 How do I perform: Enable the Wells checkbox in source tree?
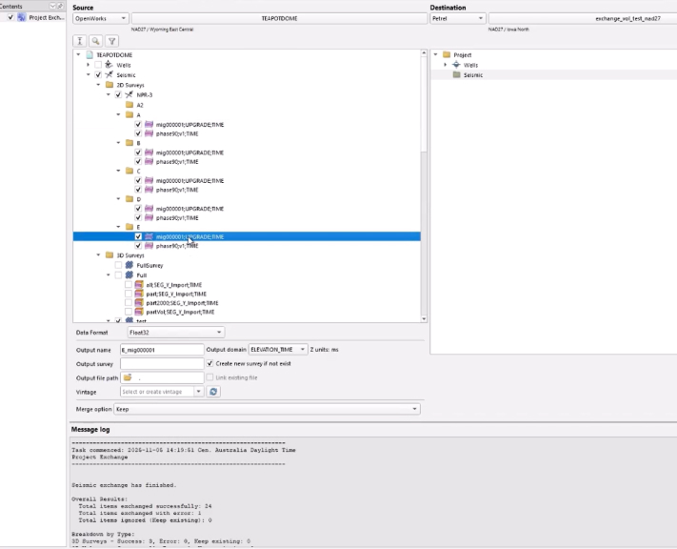pos(98,65)
